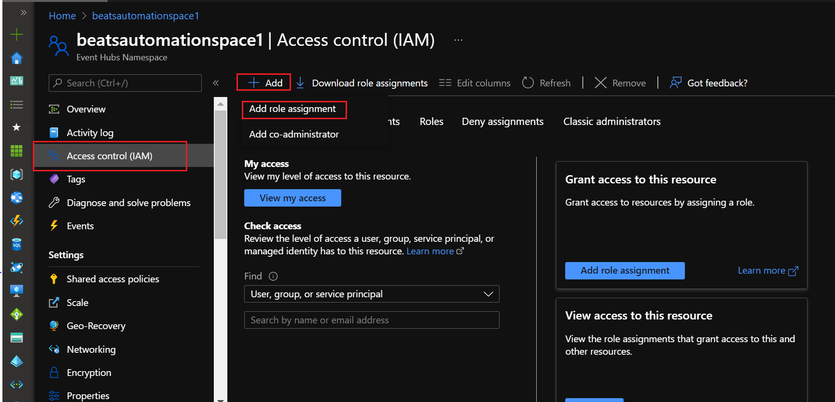Collapse the resource menu with double chevron

pos(216,83)
